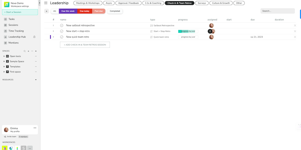Mark New quick team retro as complete
The height and width of the screenshot is (150, 301).
tap(62, 37)
